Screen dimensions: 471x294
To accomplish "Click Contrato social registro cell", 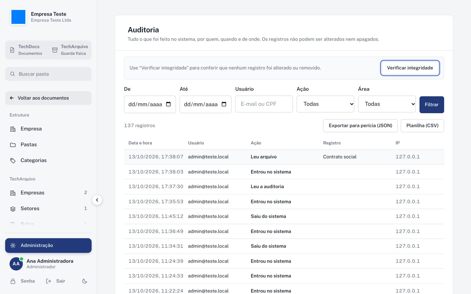I will (x=340, y=157).
